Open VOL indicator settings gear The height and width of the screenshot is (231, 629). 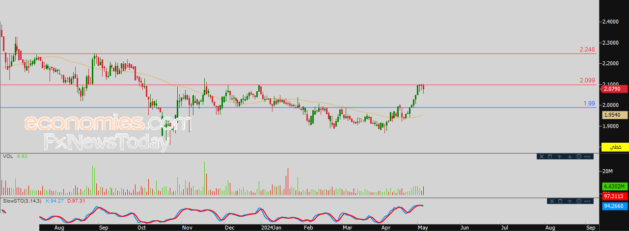coord(579,156)
